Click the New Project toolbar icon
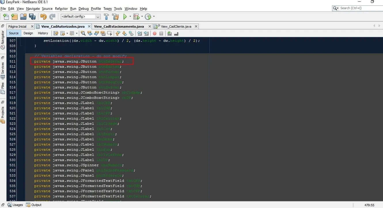Viewport: 383px width, 208px height. pyautogui.click(x=14, y=17)
